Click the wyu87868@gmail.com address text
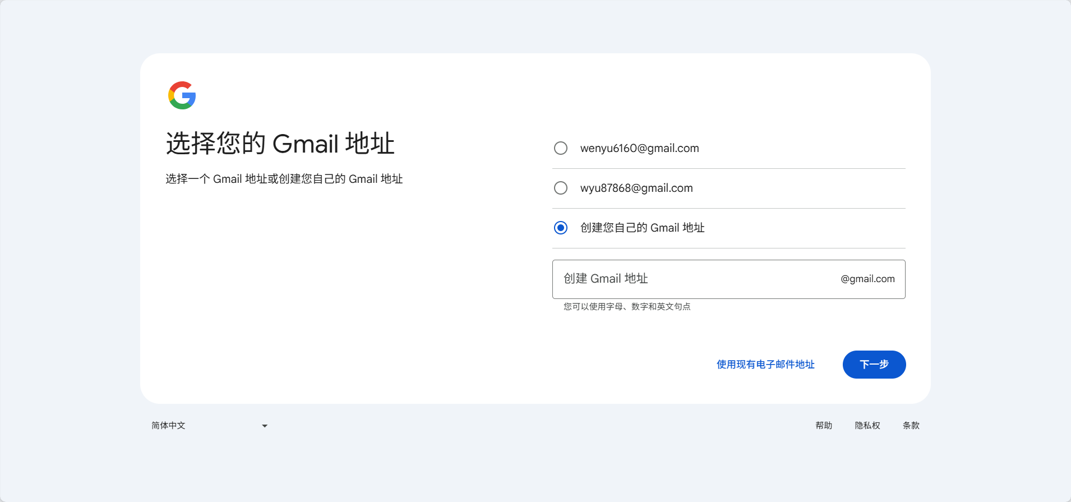 click(636, 188)
